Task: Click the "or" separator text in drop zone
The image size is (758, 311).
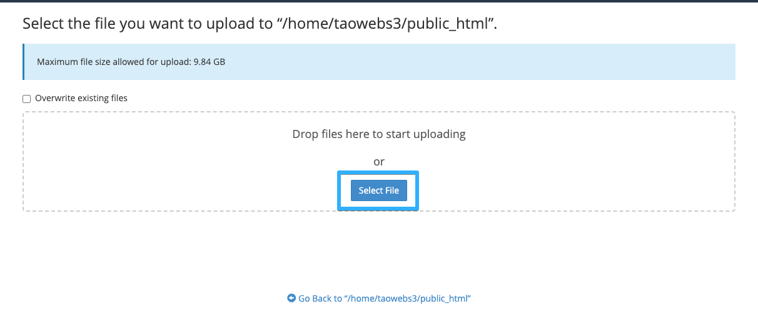Action: click(379, 162)
